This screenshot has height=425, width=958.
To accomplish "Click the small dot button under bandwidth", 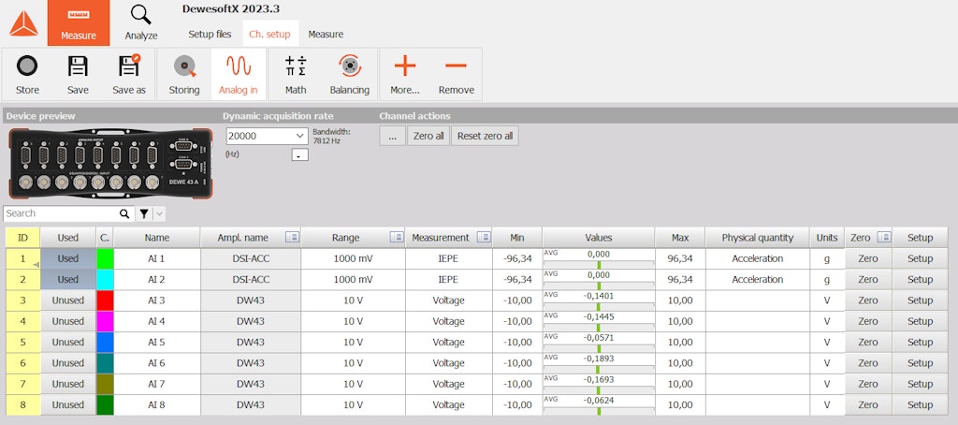I will tap(299, 154).
